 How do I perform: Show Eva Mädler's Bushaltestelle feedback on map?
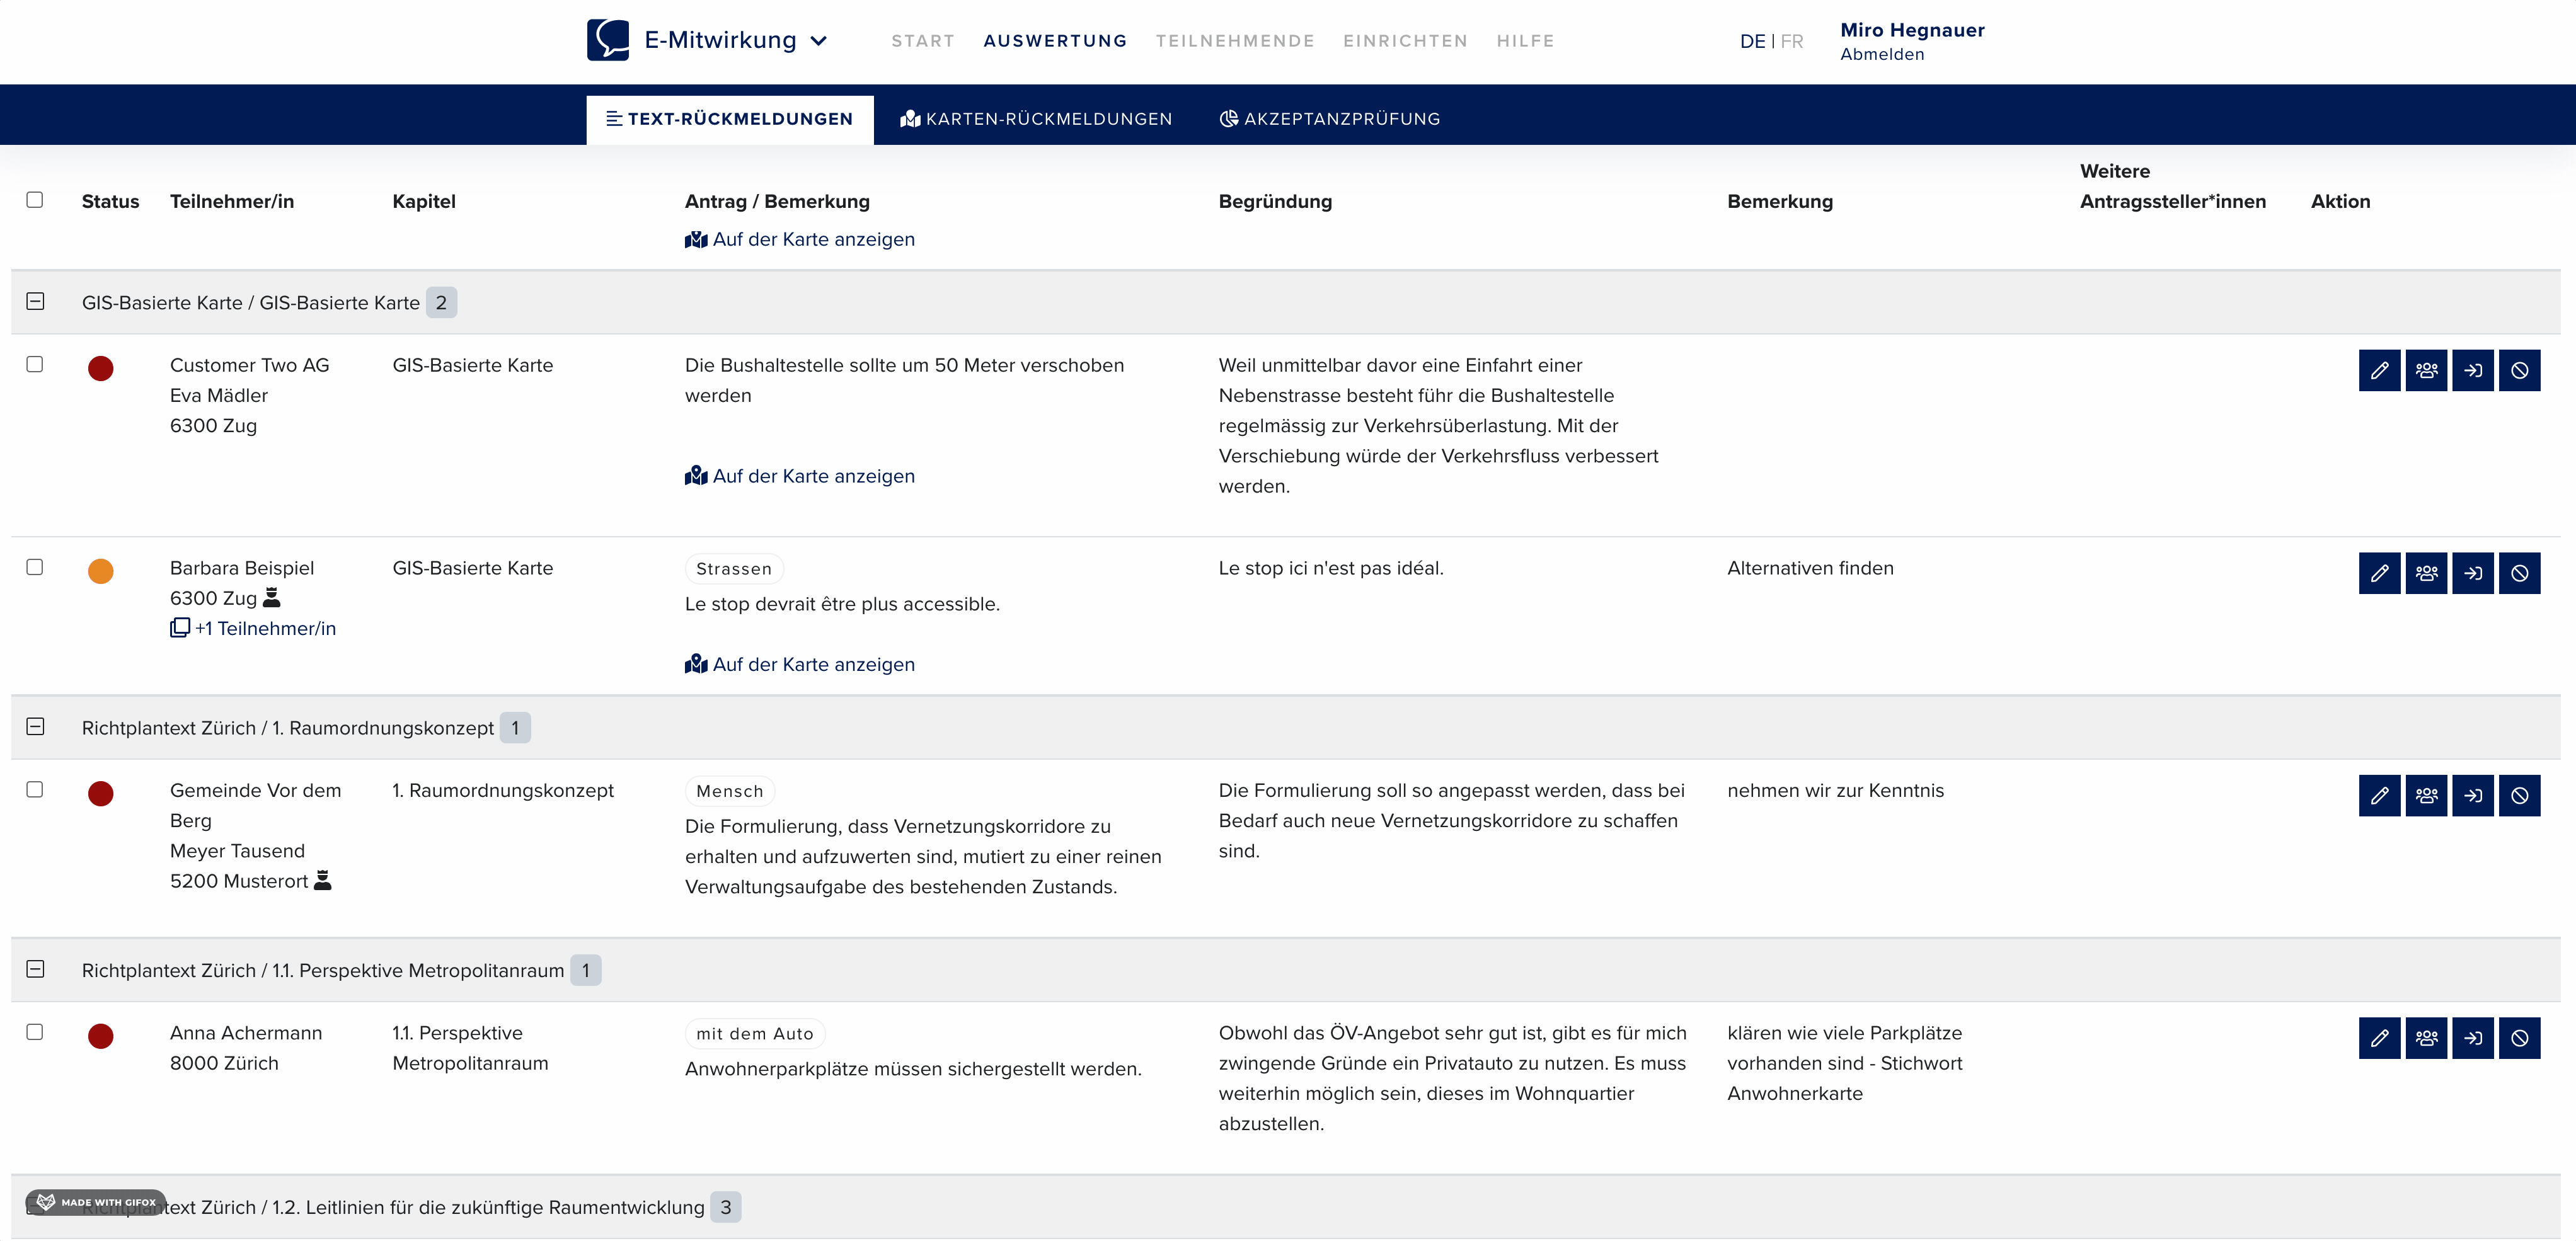800,476
